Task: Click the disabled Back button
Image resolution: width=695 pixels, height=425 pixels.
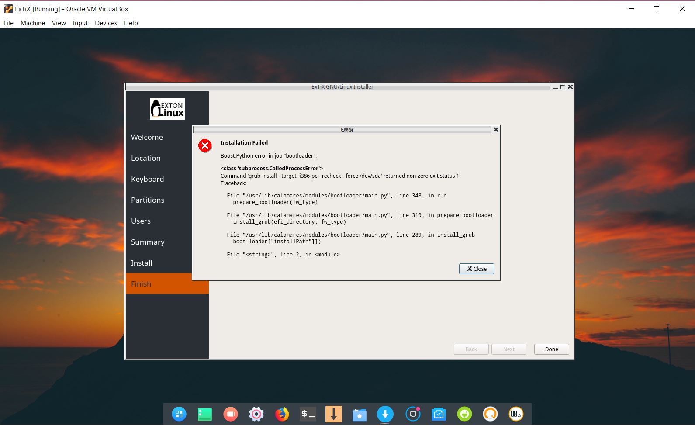Action: coord(471,349)
